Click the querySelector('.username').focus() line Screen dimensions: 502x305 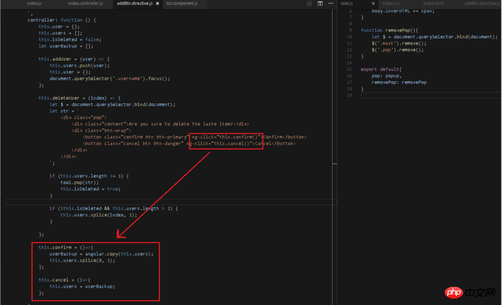point(109,78)
